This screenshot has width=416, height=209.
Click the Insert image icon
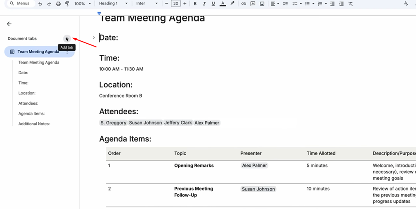coord(262,4)
